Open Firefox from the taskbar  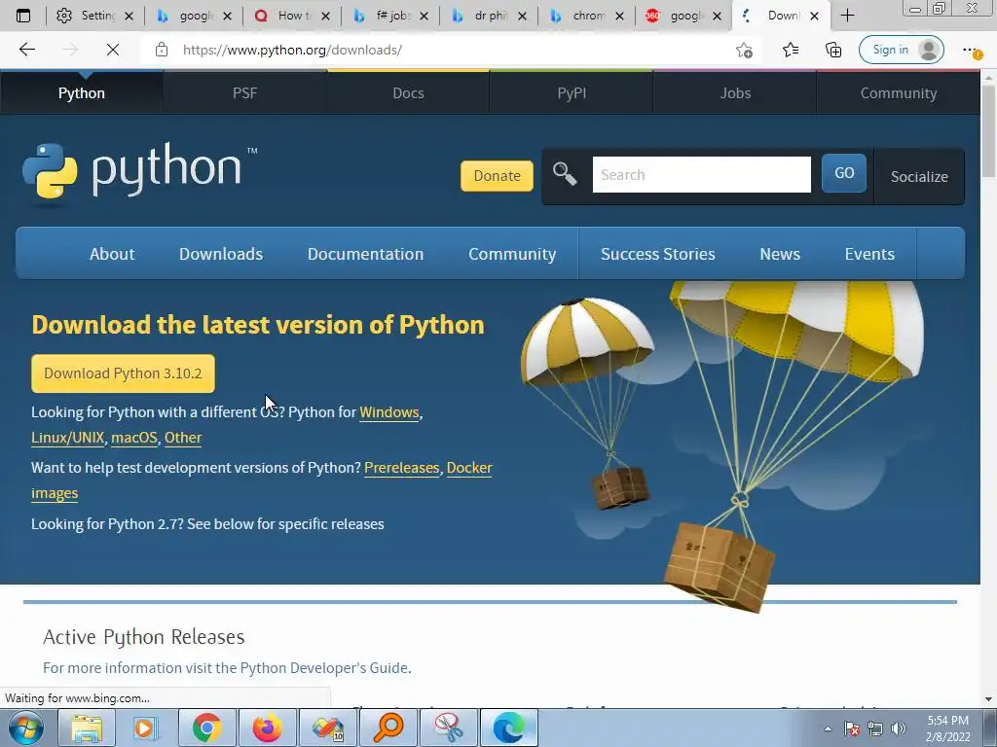(x=267, y=728)
